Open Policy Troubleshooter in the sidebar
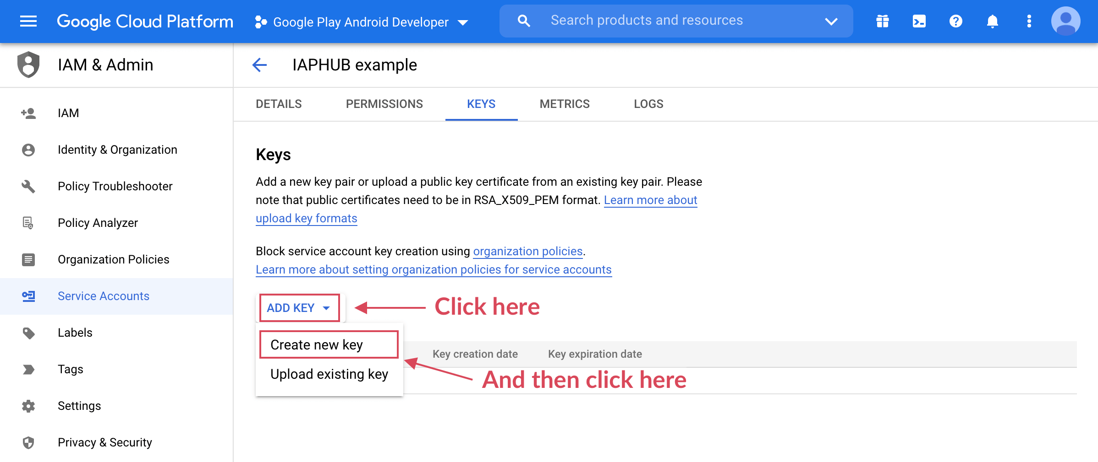 click(115, 186)
